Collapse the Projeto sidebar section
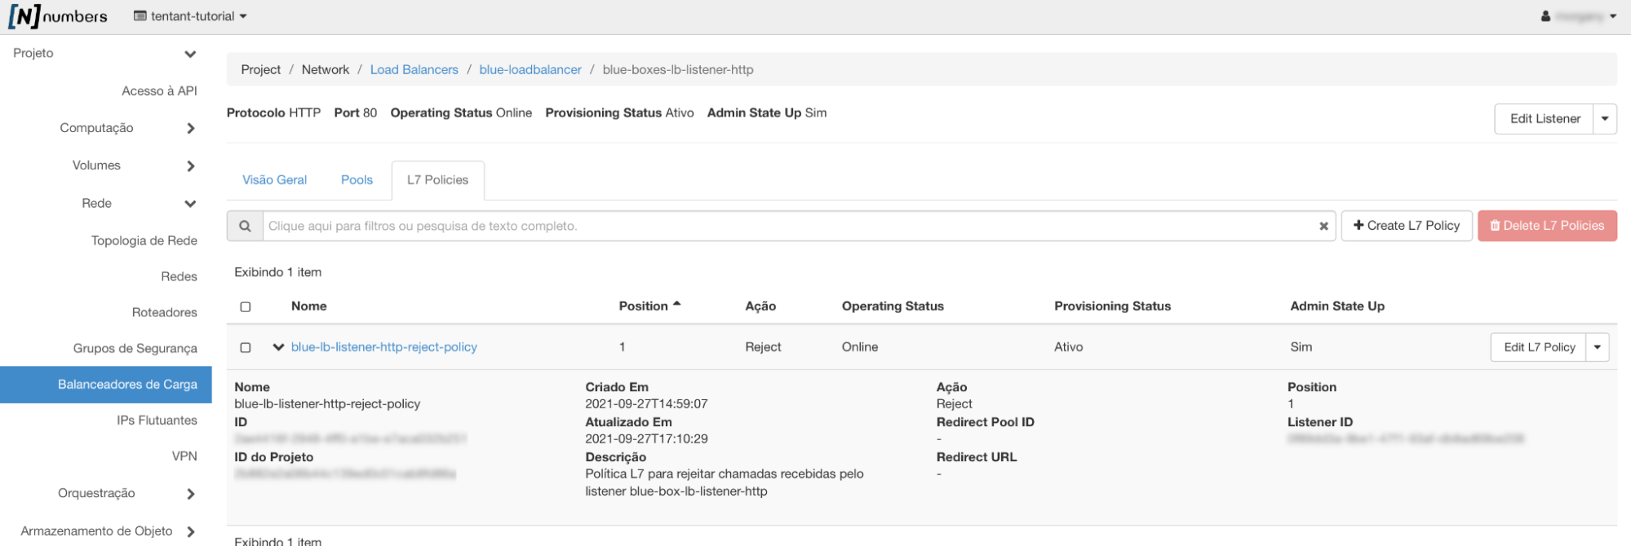The height and width of the screenshot is (546, 1631). tap(190, 54)
